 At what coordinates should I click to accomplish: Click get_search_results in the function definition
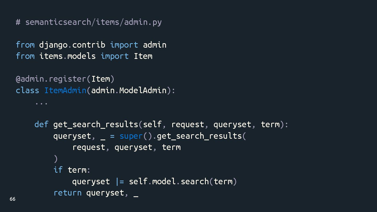tap(96, 124)
